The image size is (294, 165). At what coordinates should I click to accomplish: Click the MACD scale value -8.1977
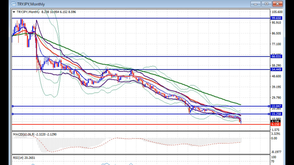[x=276, y=152]
